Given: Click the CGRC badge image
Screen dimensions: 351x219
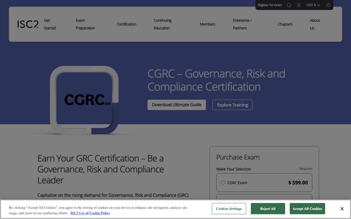Looking at the screenshot, I should pyautogui.click(x=84, y=100).
